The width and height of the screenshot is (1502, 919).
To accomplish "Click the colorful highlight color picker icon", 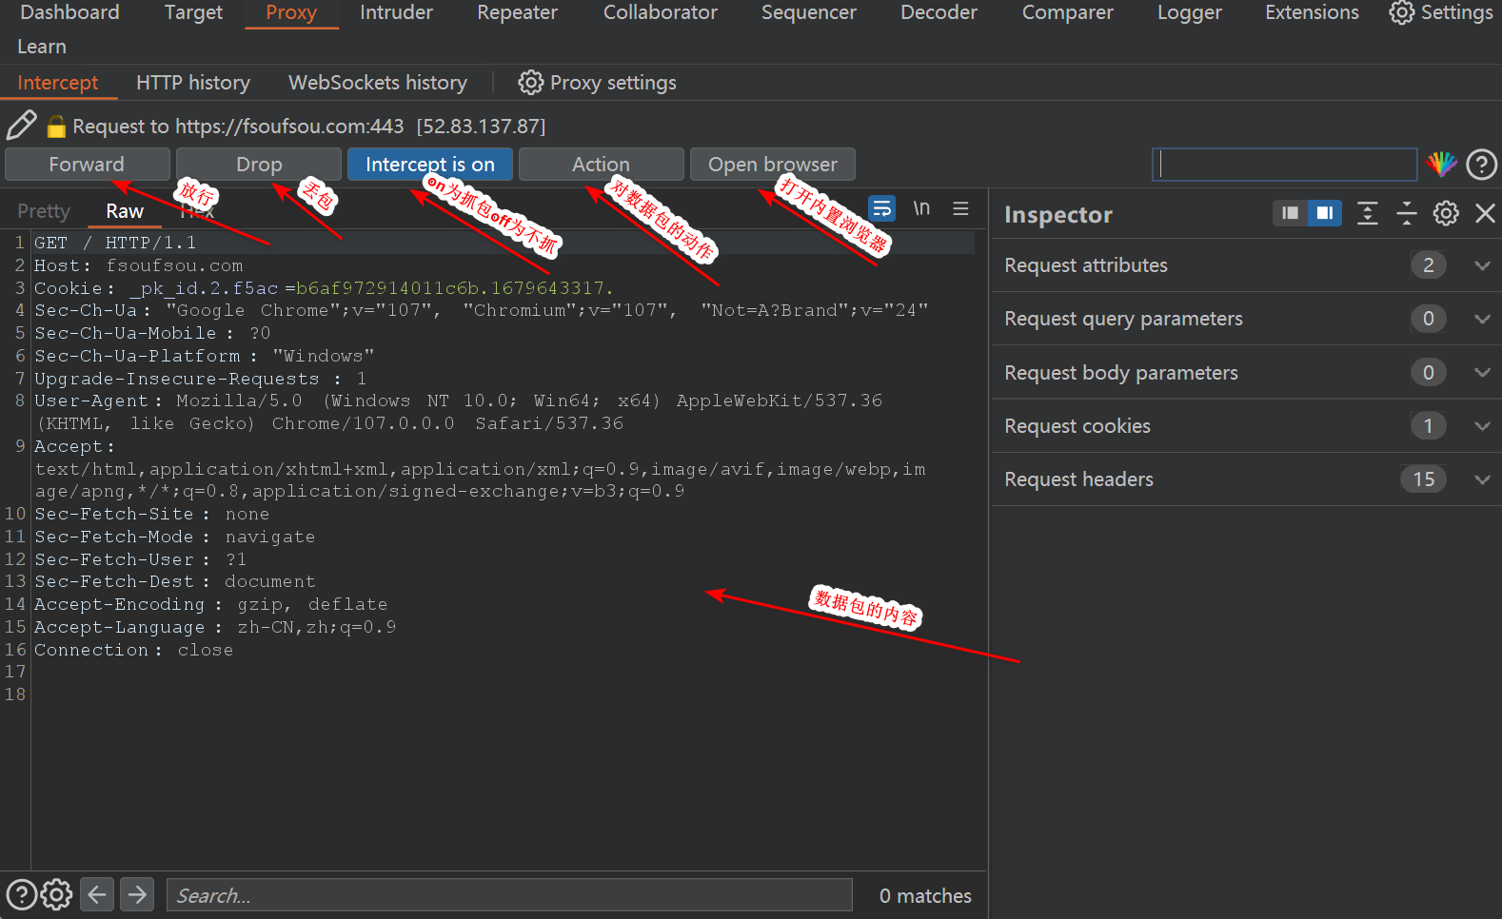I will 1441,165.
